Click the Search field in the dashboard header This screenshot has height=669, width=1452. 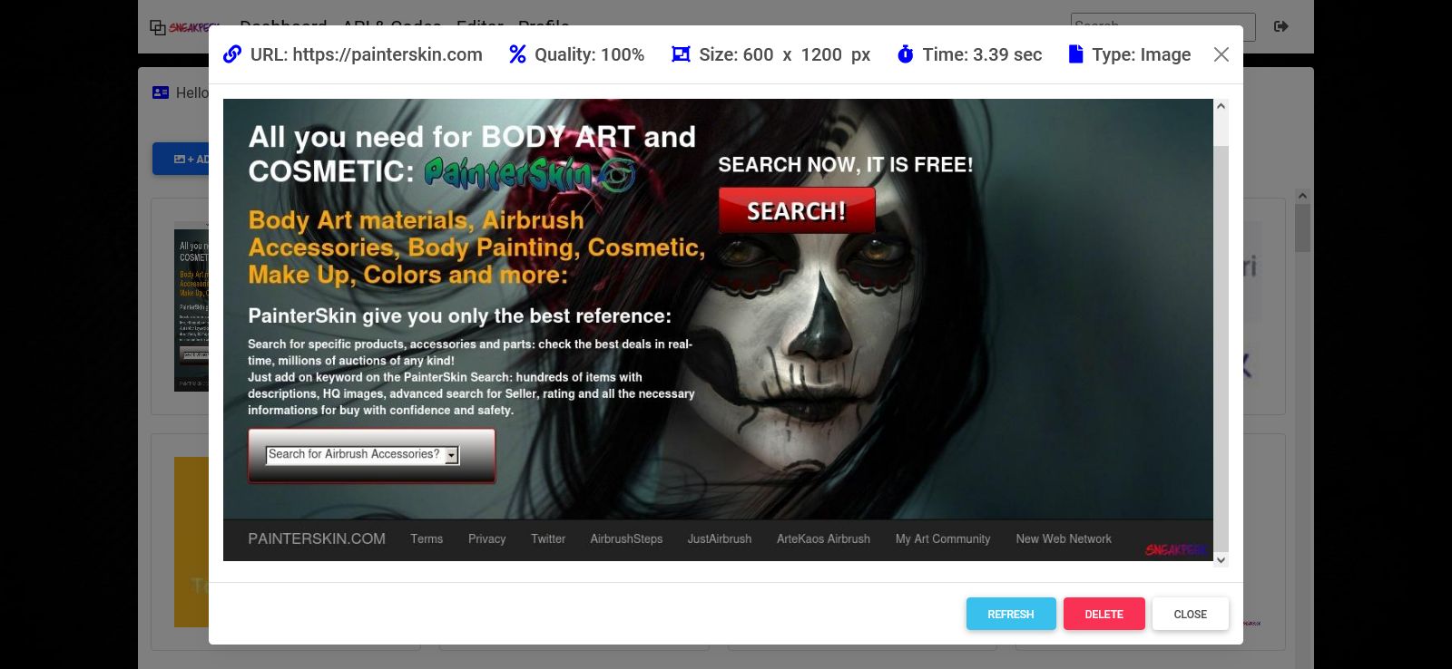click(1163, 26)
